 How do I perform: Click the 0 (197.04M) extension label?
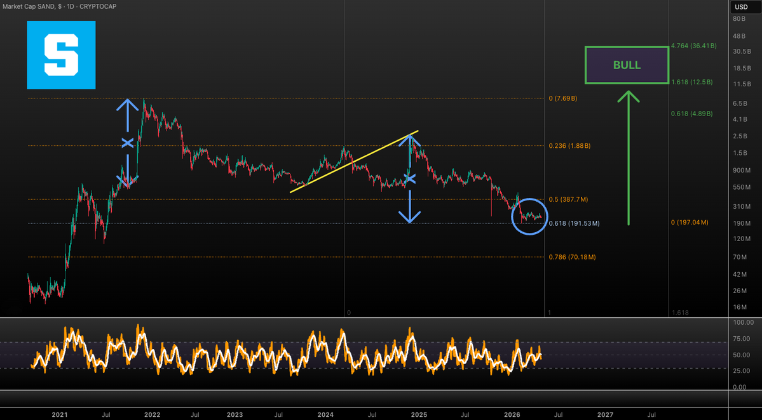coord(690,223)
